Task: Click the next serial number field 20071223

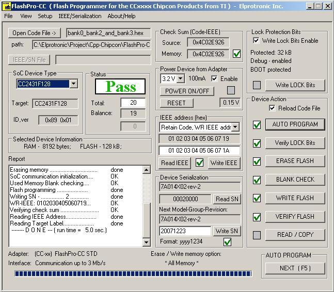Action: point(185,231)
